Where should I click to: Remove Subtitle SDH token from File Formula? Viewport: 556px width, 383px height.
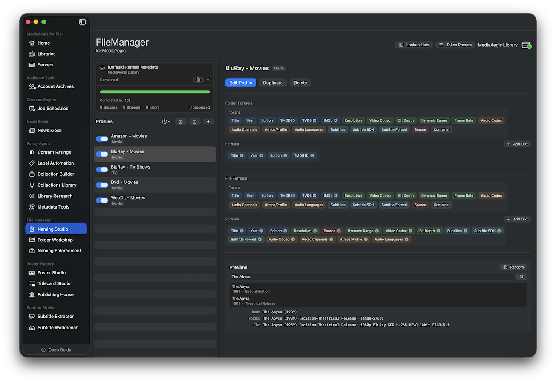[499, 231]
